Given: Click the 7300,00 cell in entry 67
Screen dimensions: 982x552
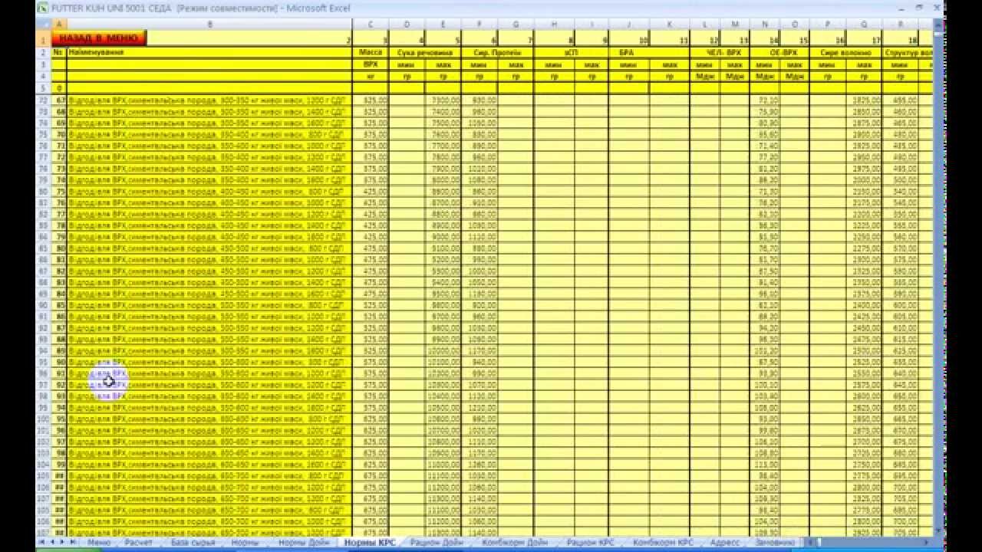Looking at the screenshot, I should point(443,100).
